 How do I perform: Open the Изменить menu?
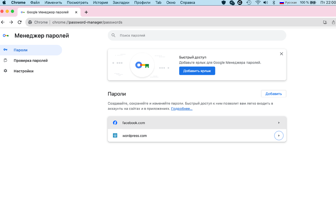coord(53,3)
